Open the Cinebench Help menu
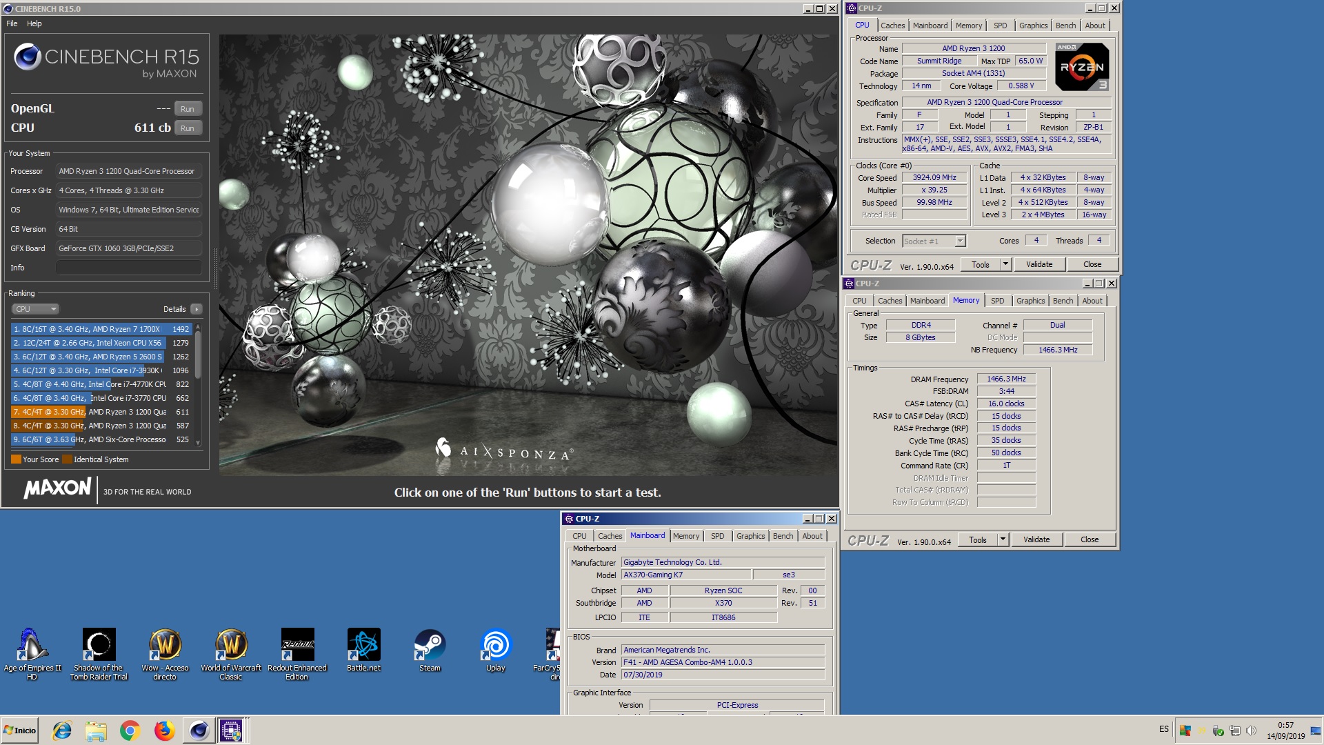 tap(34, 23)
